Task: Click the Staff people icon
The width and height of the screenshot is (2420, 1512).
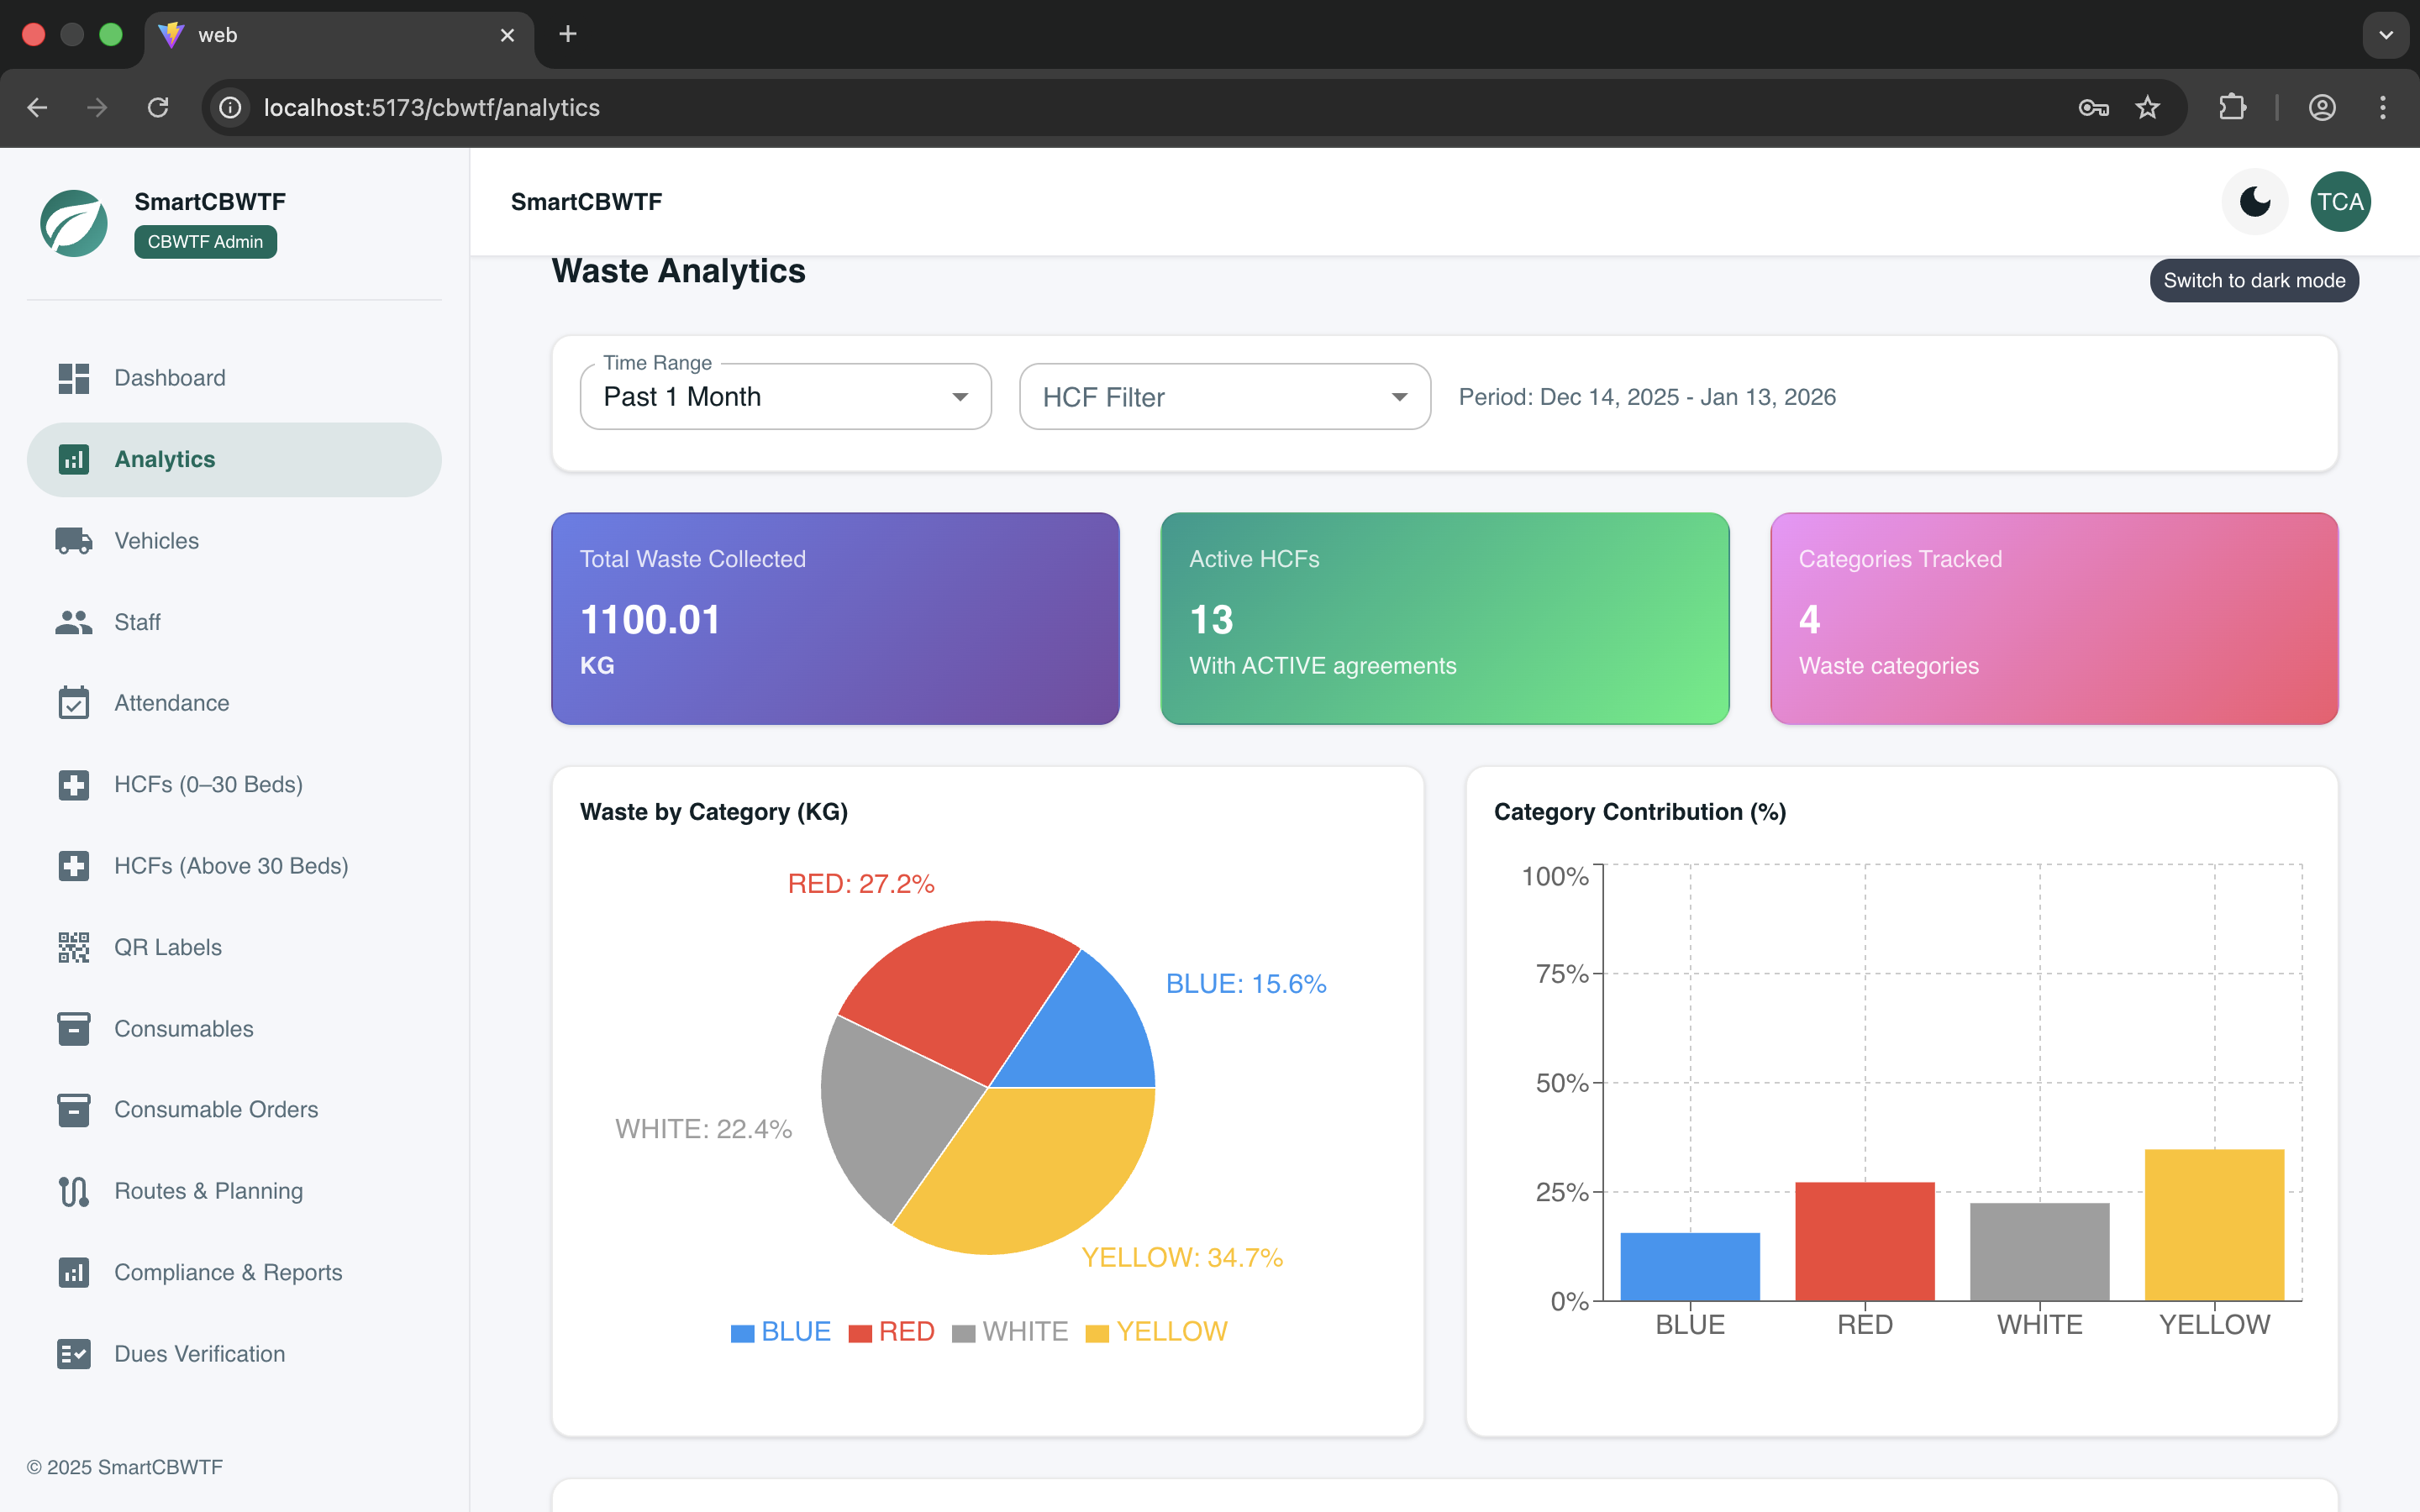Action: click(73, 622)
